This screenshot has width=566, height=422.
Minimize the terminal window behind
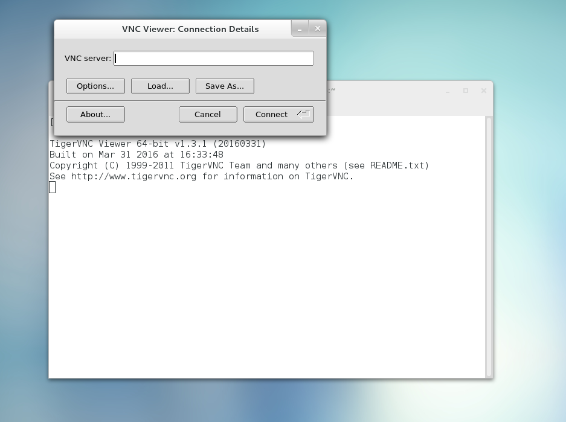click(448, 91)
